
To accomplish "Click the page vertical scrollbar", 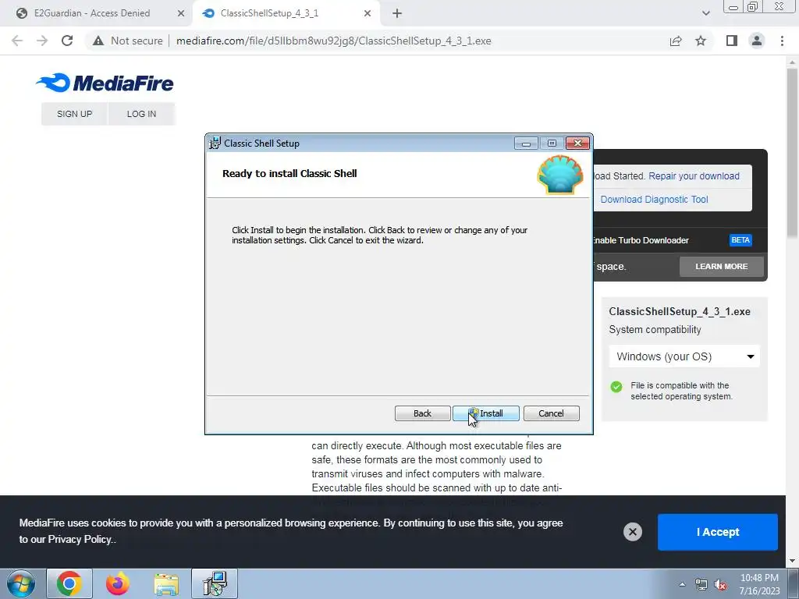I will [x=793, y=153].
